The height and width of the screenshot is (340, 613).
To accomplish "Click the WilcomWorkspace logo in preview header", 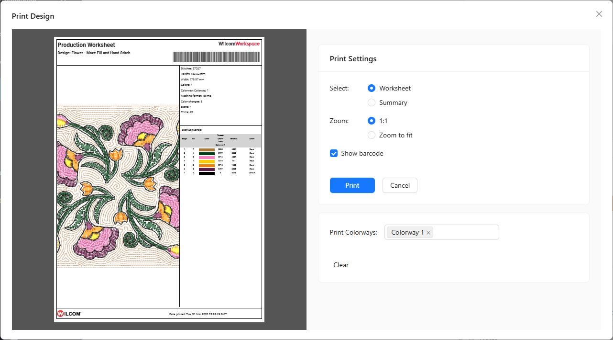I will (239, 44).
